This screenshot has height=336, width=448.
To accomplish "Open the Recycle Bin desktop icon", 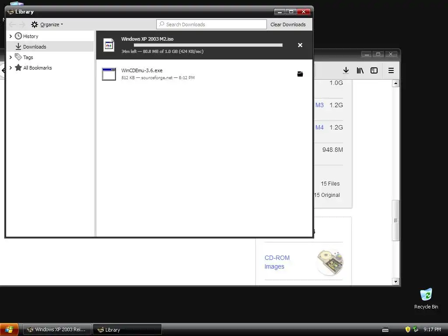I will pyautogui.click(x=426, y=298).
